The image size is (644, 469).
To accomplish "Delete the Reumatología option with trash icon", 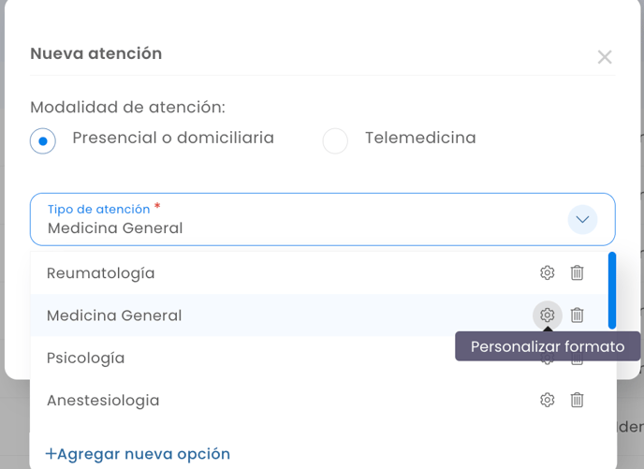I will point(577,272).
